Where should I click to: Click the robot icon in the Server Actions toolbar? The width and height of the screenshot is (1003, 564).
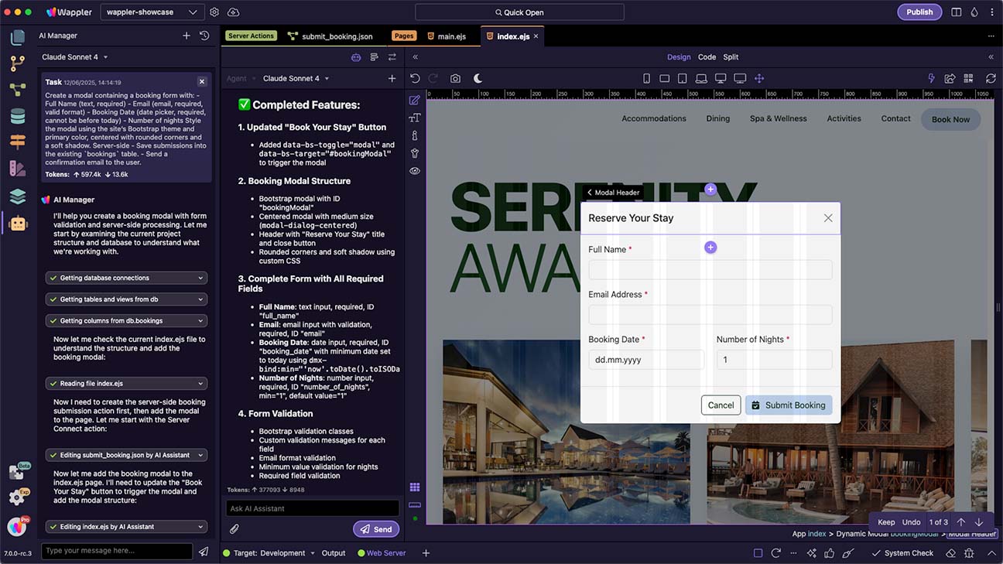click(356, 57)
